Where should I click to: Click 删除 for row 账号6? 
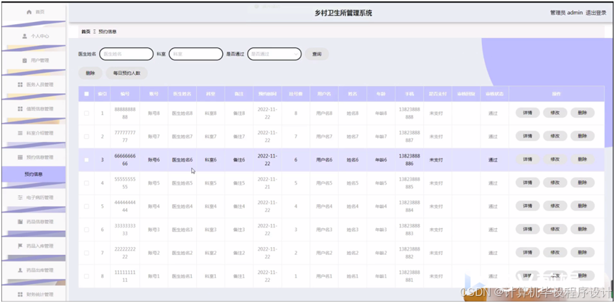[x=582, y=160]
